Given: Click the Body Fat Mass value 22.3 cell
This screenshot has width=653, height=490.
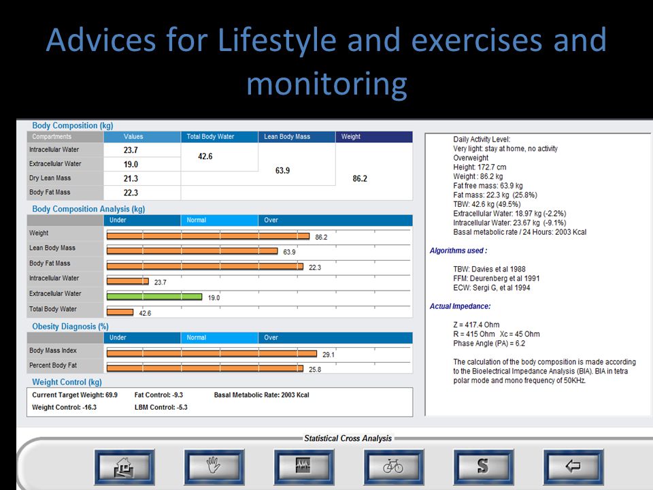Looking at the screenshot, I should (x=142, y=193).
